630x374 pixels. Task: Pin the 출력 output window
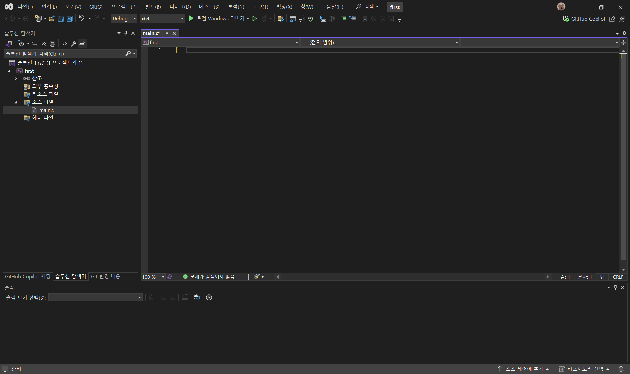pos(615,287)
